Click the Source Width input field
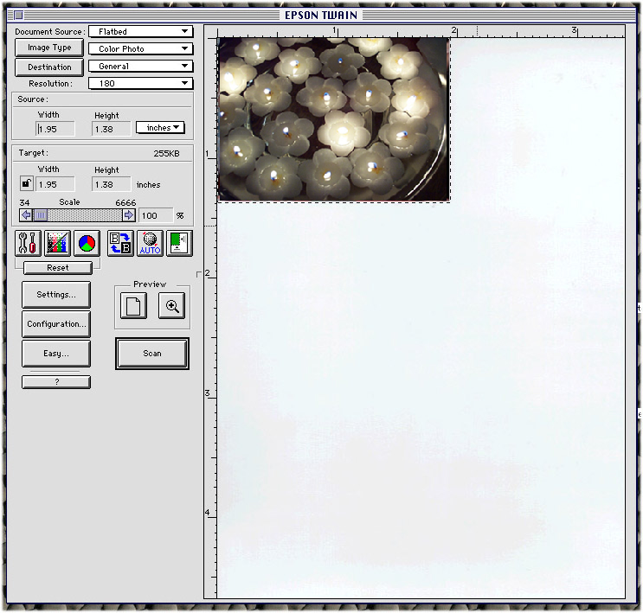Viewport: 643px width, 613px height. click(55, 129)
